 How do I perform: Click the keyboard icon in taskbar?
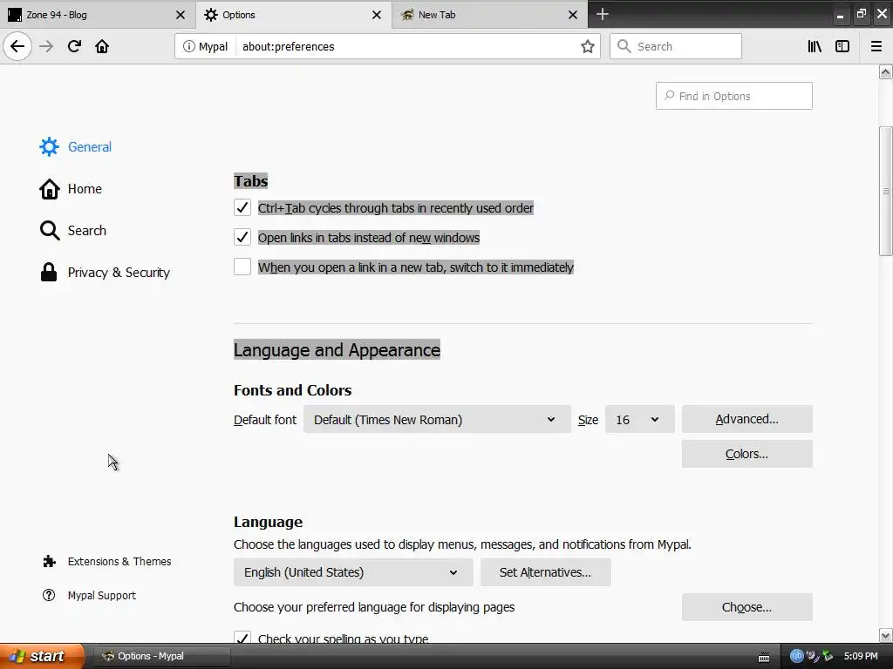(764, 657)
